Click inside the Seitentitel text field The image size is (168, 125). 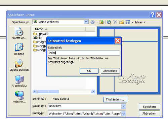[x=84, y=53]
